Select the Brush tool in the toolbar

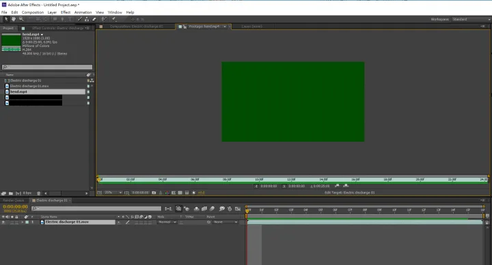(x=80, y=19)
